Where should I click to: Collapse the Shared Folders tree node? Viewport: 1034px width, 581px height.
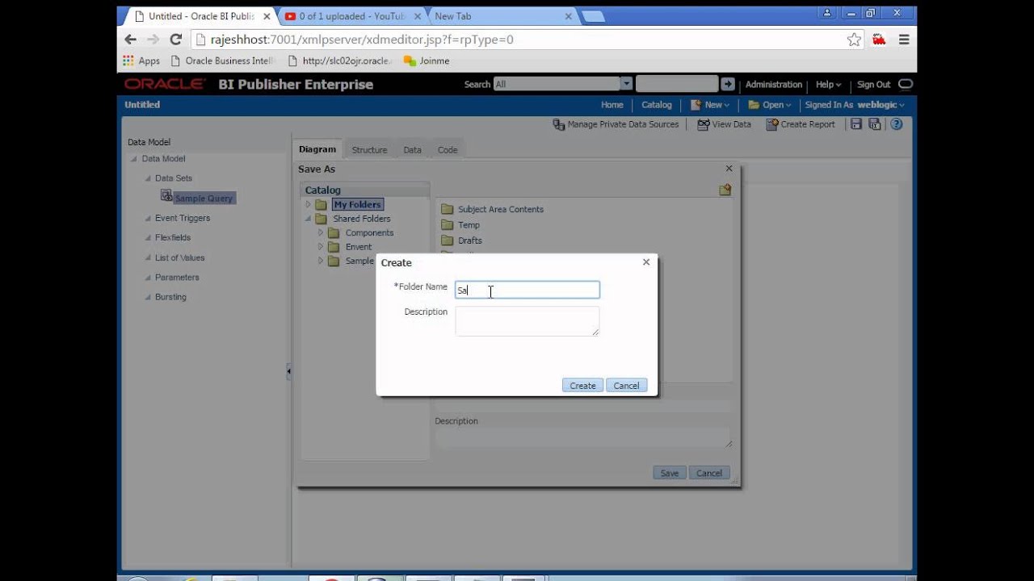click(x=308, y=219)
